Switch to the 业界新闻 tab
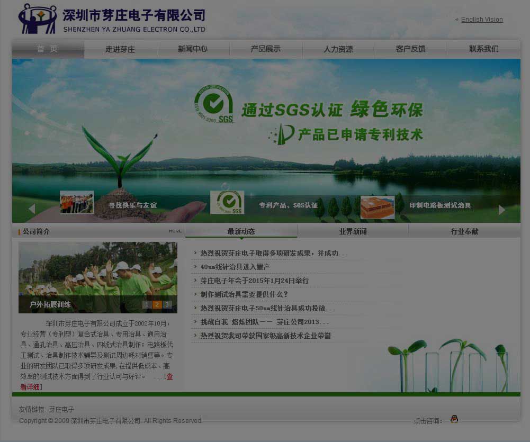Viewport: 530px width, 442px height. click(353, 231)
